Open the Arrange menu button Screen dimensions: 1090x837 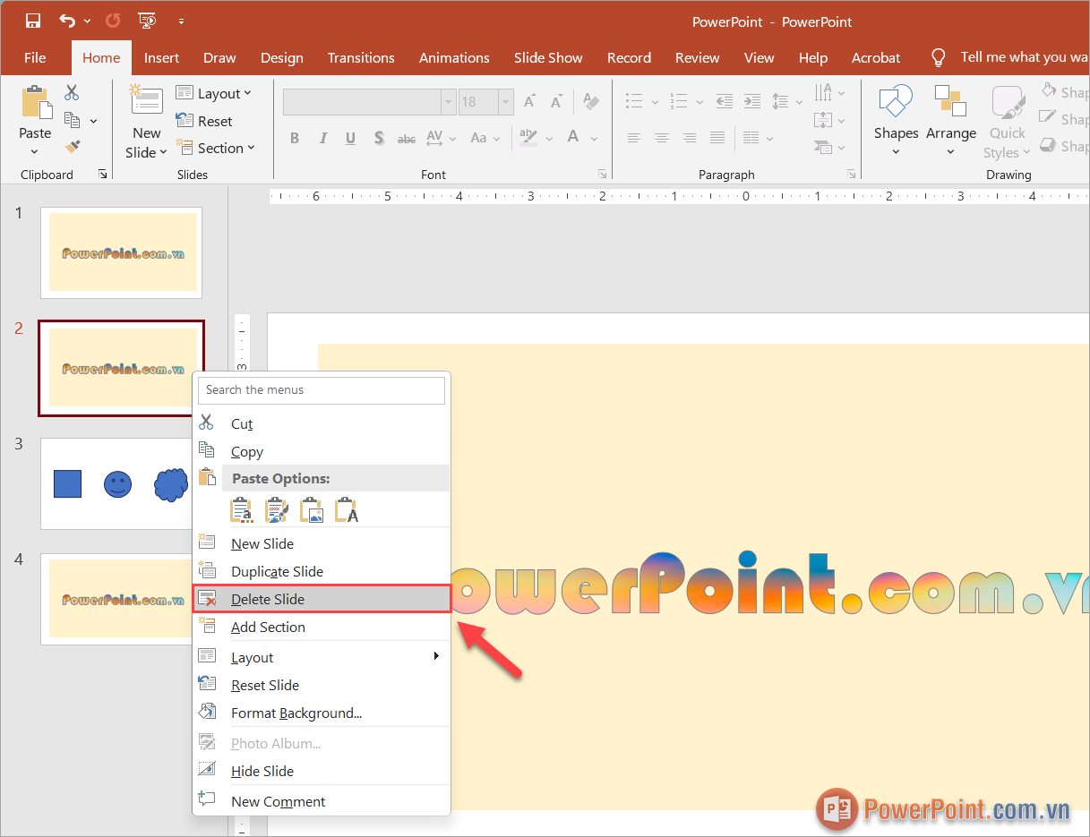pyautogui.click(x=951, y=120)
